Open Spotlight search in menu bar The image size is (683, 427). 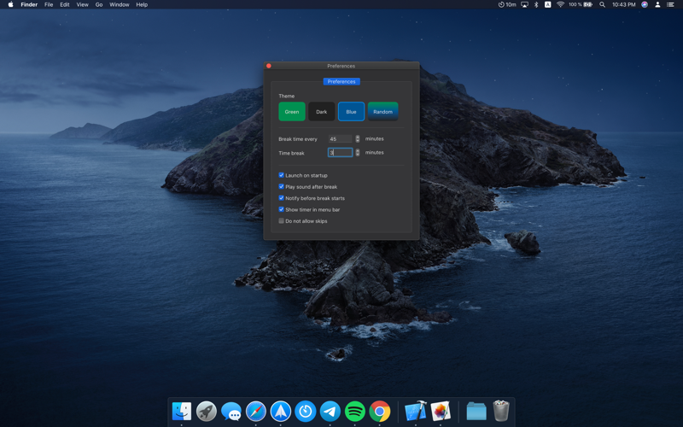[602, 4]
